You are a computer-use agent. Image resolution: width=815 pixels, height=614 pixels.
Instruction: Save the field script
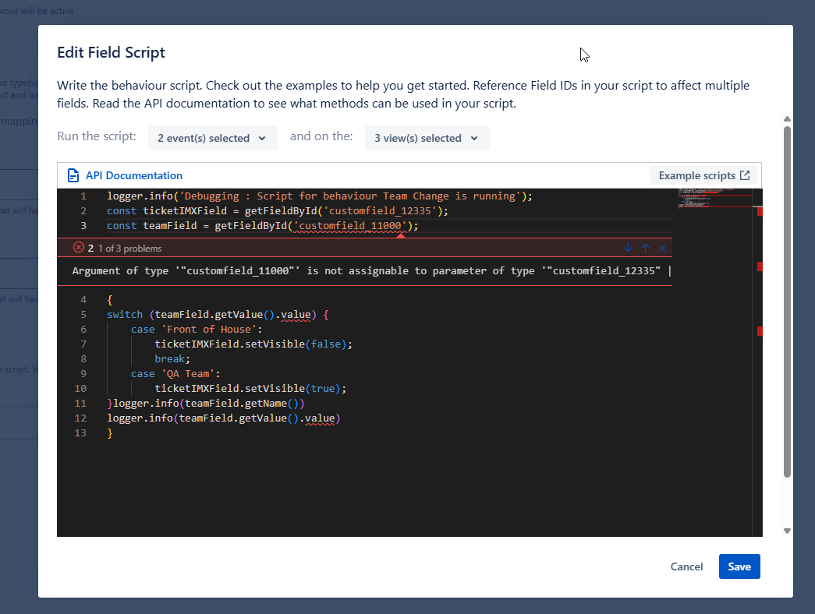pyautogui.click(x=739, y=566)
